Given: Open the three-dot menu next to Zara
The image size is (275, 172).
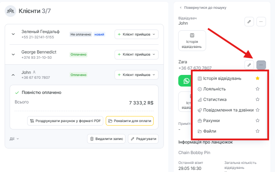Looking at the screenshot, I should pos(261,65).
